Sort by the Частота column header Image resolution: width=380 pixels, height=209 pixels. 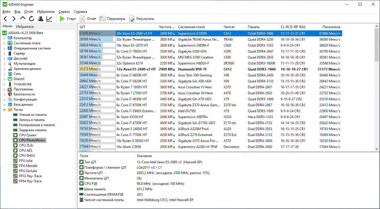pyautogui.click(x=167, y=27)
